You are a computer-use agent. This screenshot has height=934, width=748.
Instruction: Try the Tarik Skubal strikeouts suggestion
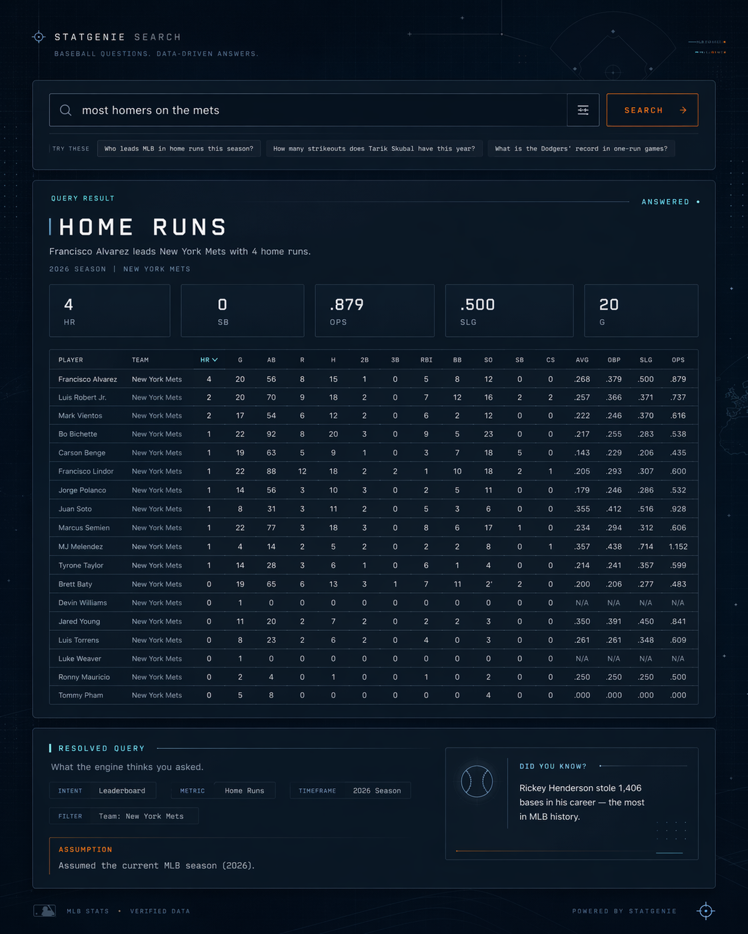374,149
